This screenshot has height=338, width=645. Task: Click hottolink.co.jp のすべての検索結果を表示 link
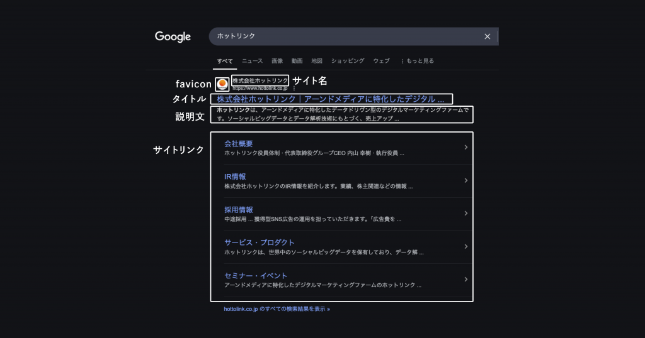(277, 309)
